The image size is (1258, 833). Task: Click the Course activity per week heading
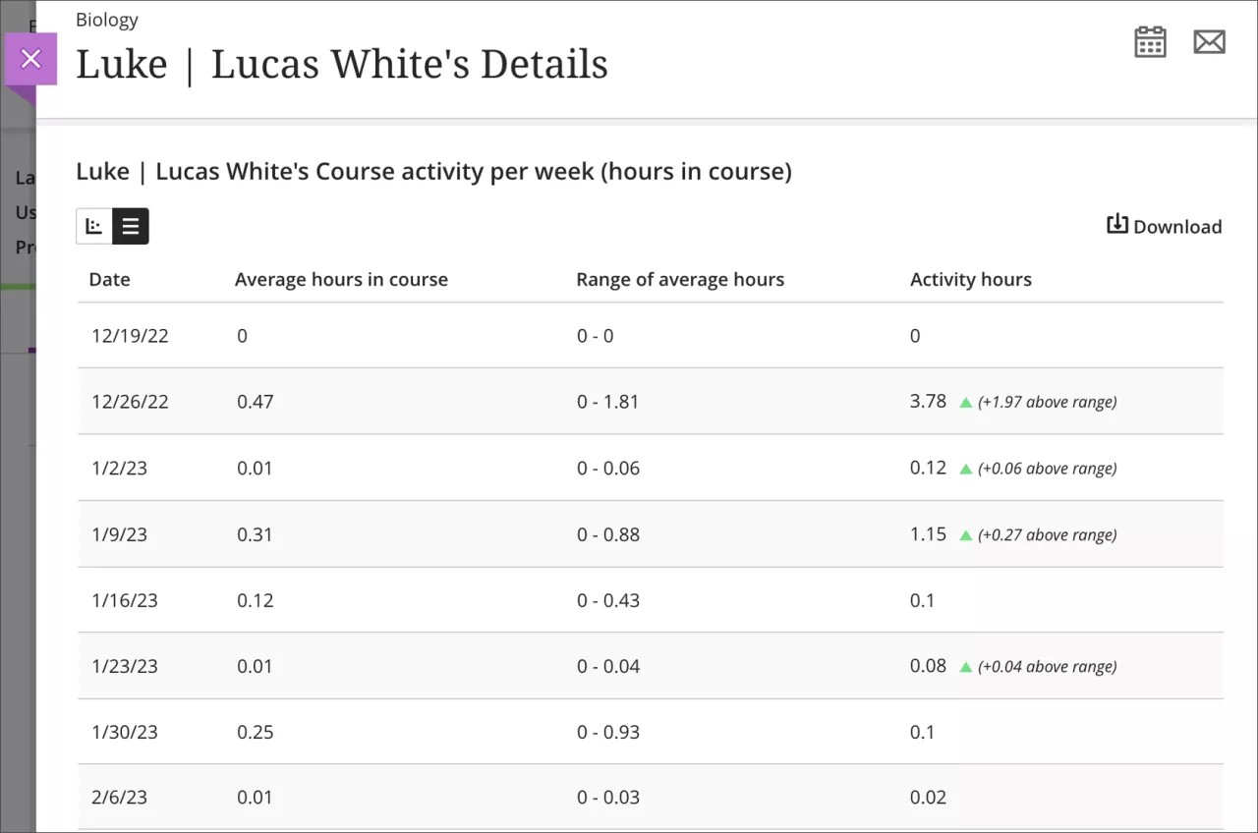(433, 171)
